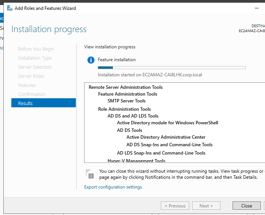Click the blue information icon beside Feature installation
This screenshot has width=265, height=215.
pos(91,60)
